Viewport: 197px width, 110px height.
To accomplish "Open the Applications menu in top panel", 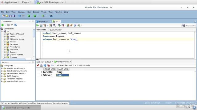I will 12,2.
